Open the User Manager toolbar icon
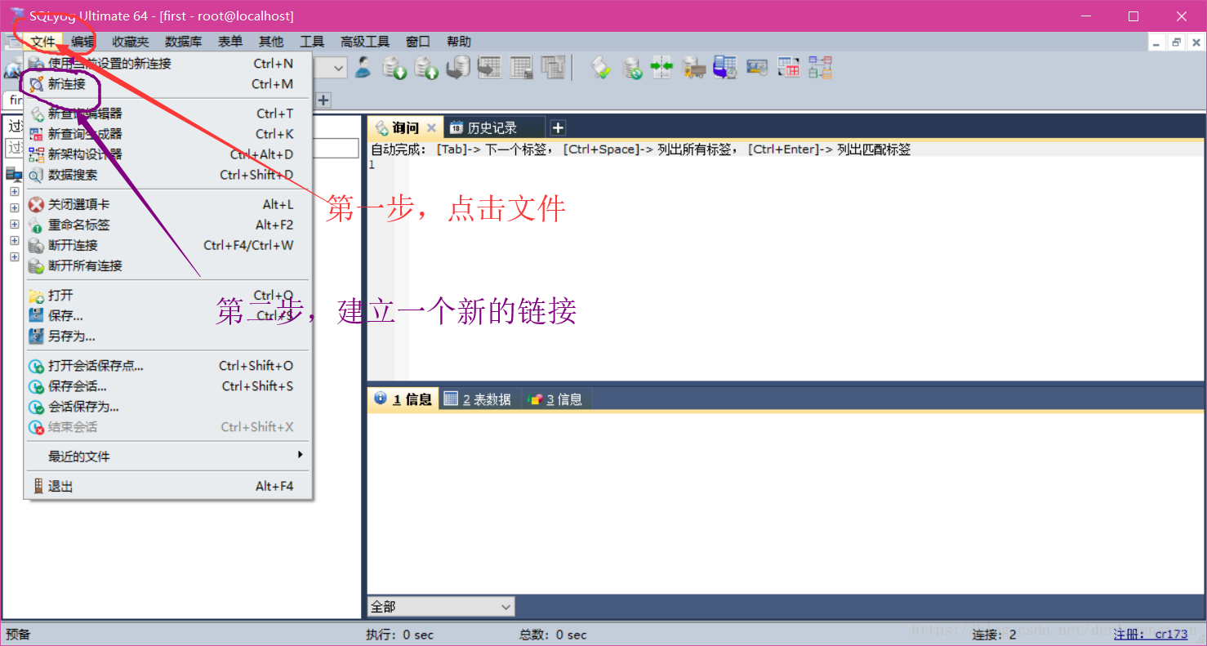 pyautogui.click(x=363, y=68)
